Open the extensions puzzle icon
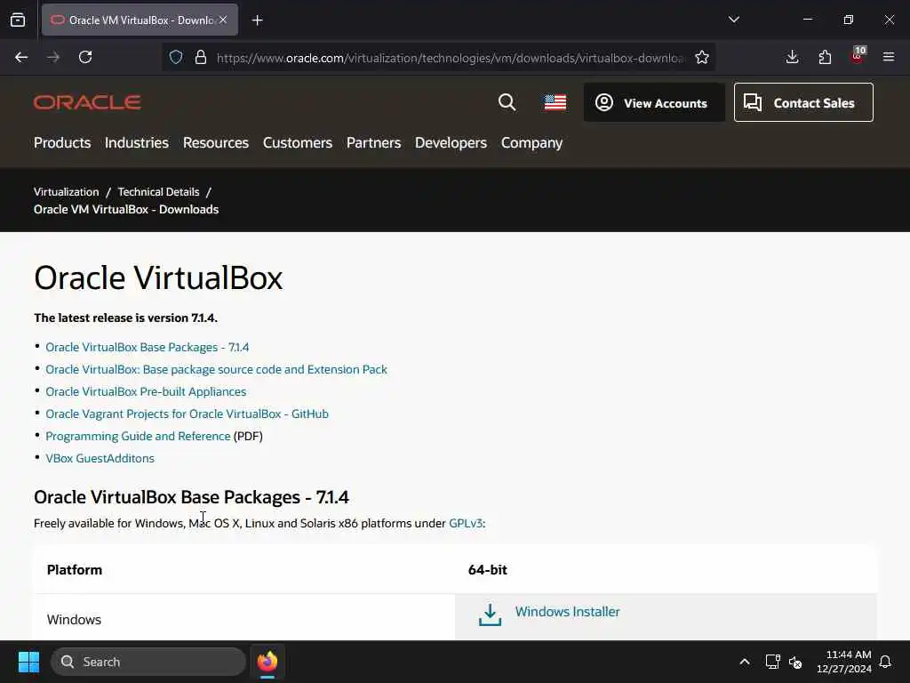Screen dimensions: 910x683 coord(825,57)
